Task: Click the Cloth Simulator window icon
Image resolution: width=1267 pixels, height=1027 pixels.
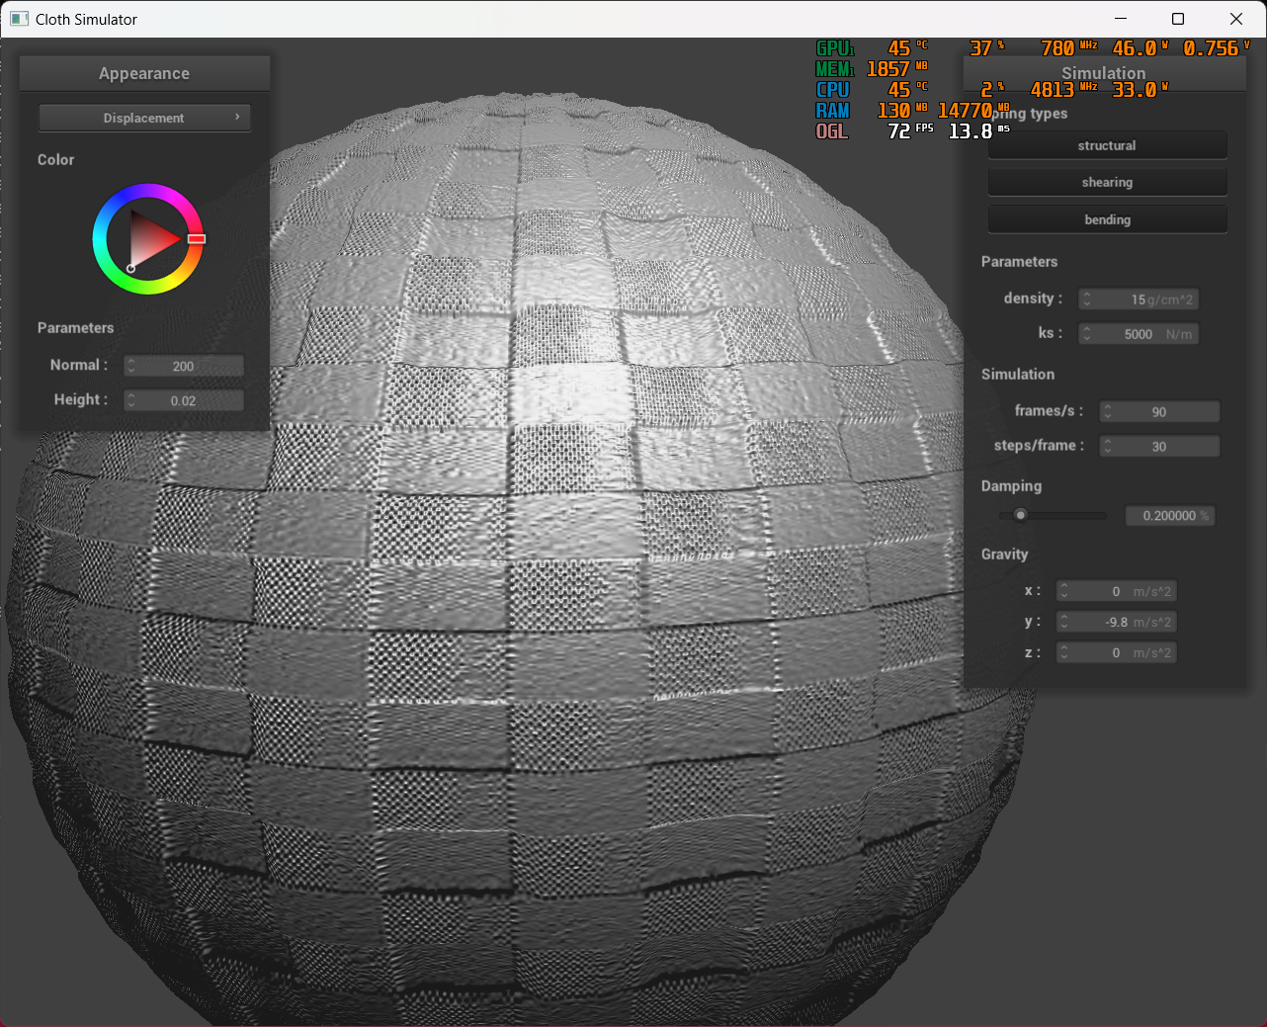Action: click(19, 19)
